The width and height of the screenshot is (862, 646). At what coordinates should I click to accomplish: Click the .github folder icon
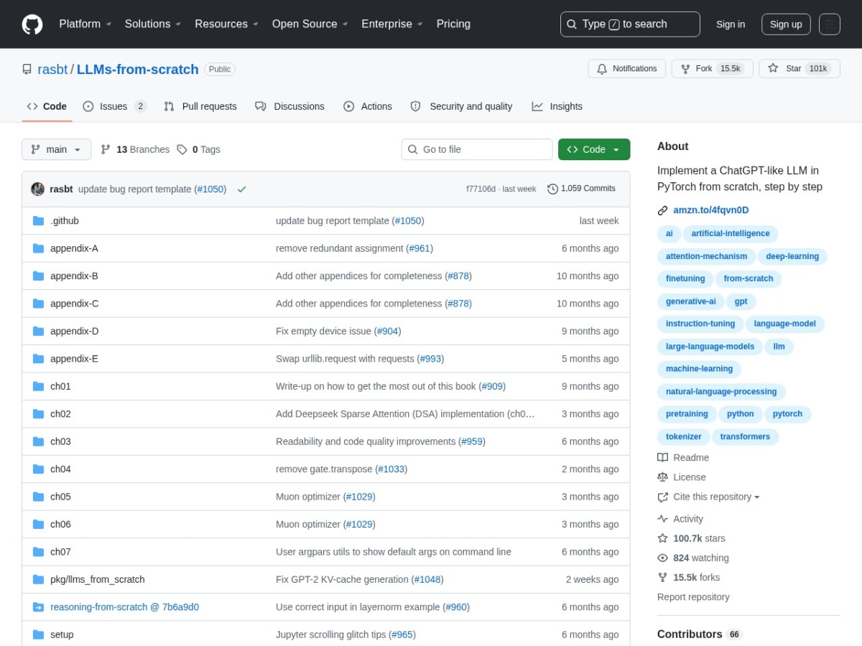(x=38, y=220)
